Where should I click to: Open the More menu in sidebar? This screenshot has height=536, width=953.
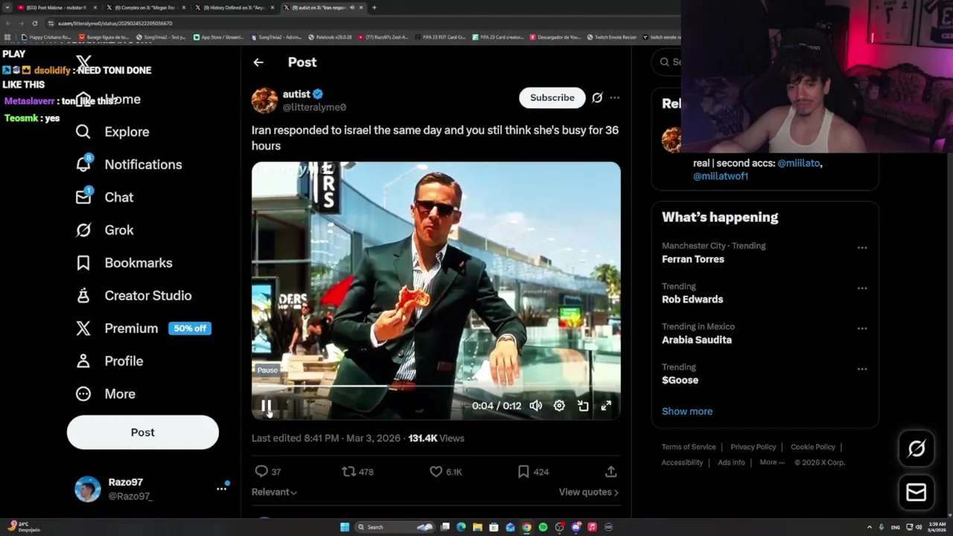tap(105, 394)
